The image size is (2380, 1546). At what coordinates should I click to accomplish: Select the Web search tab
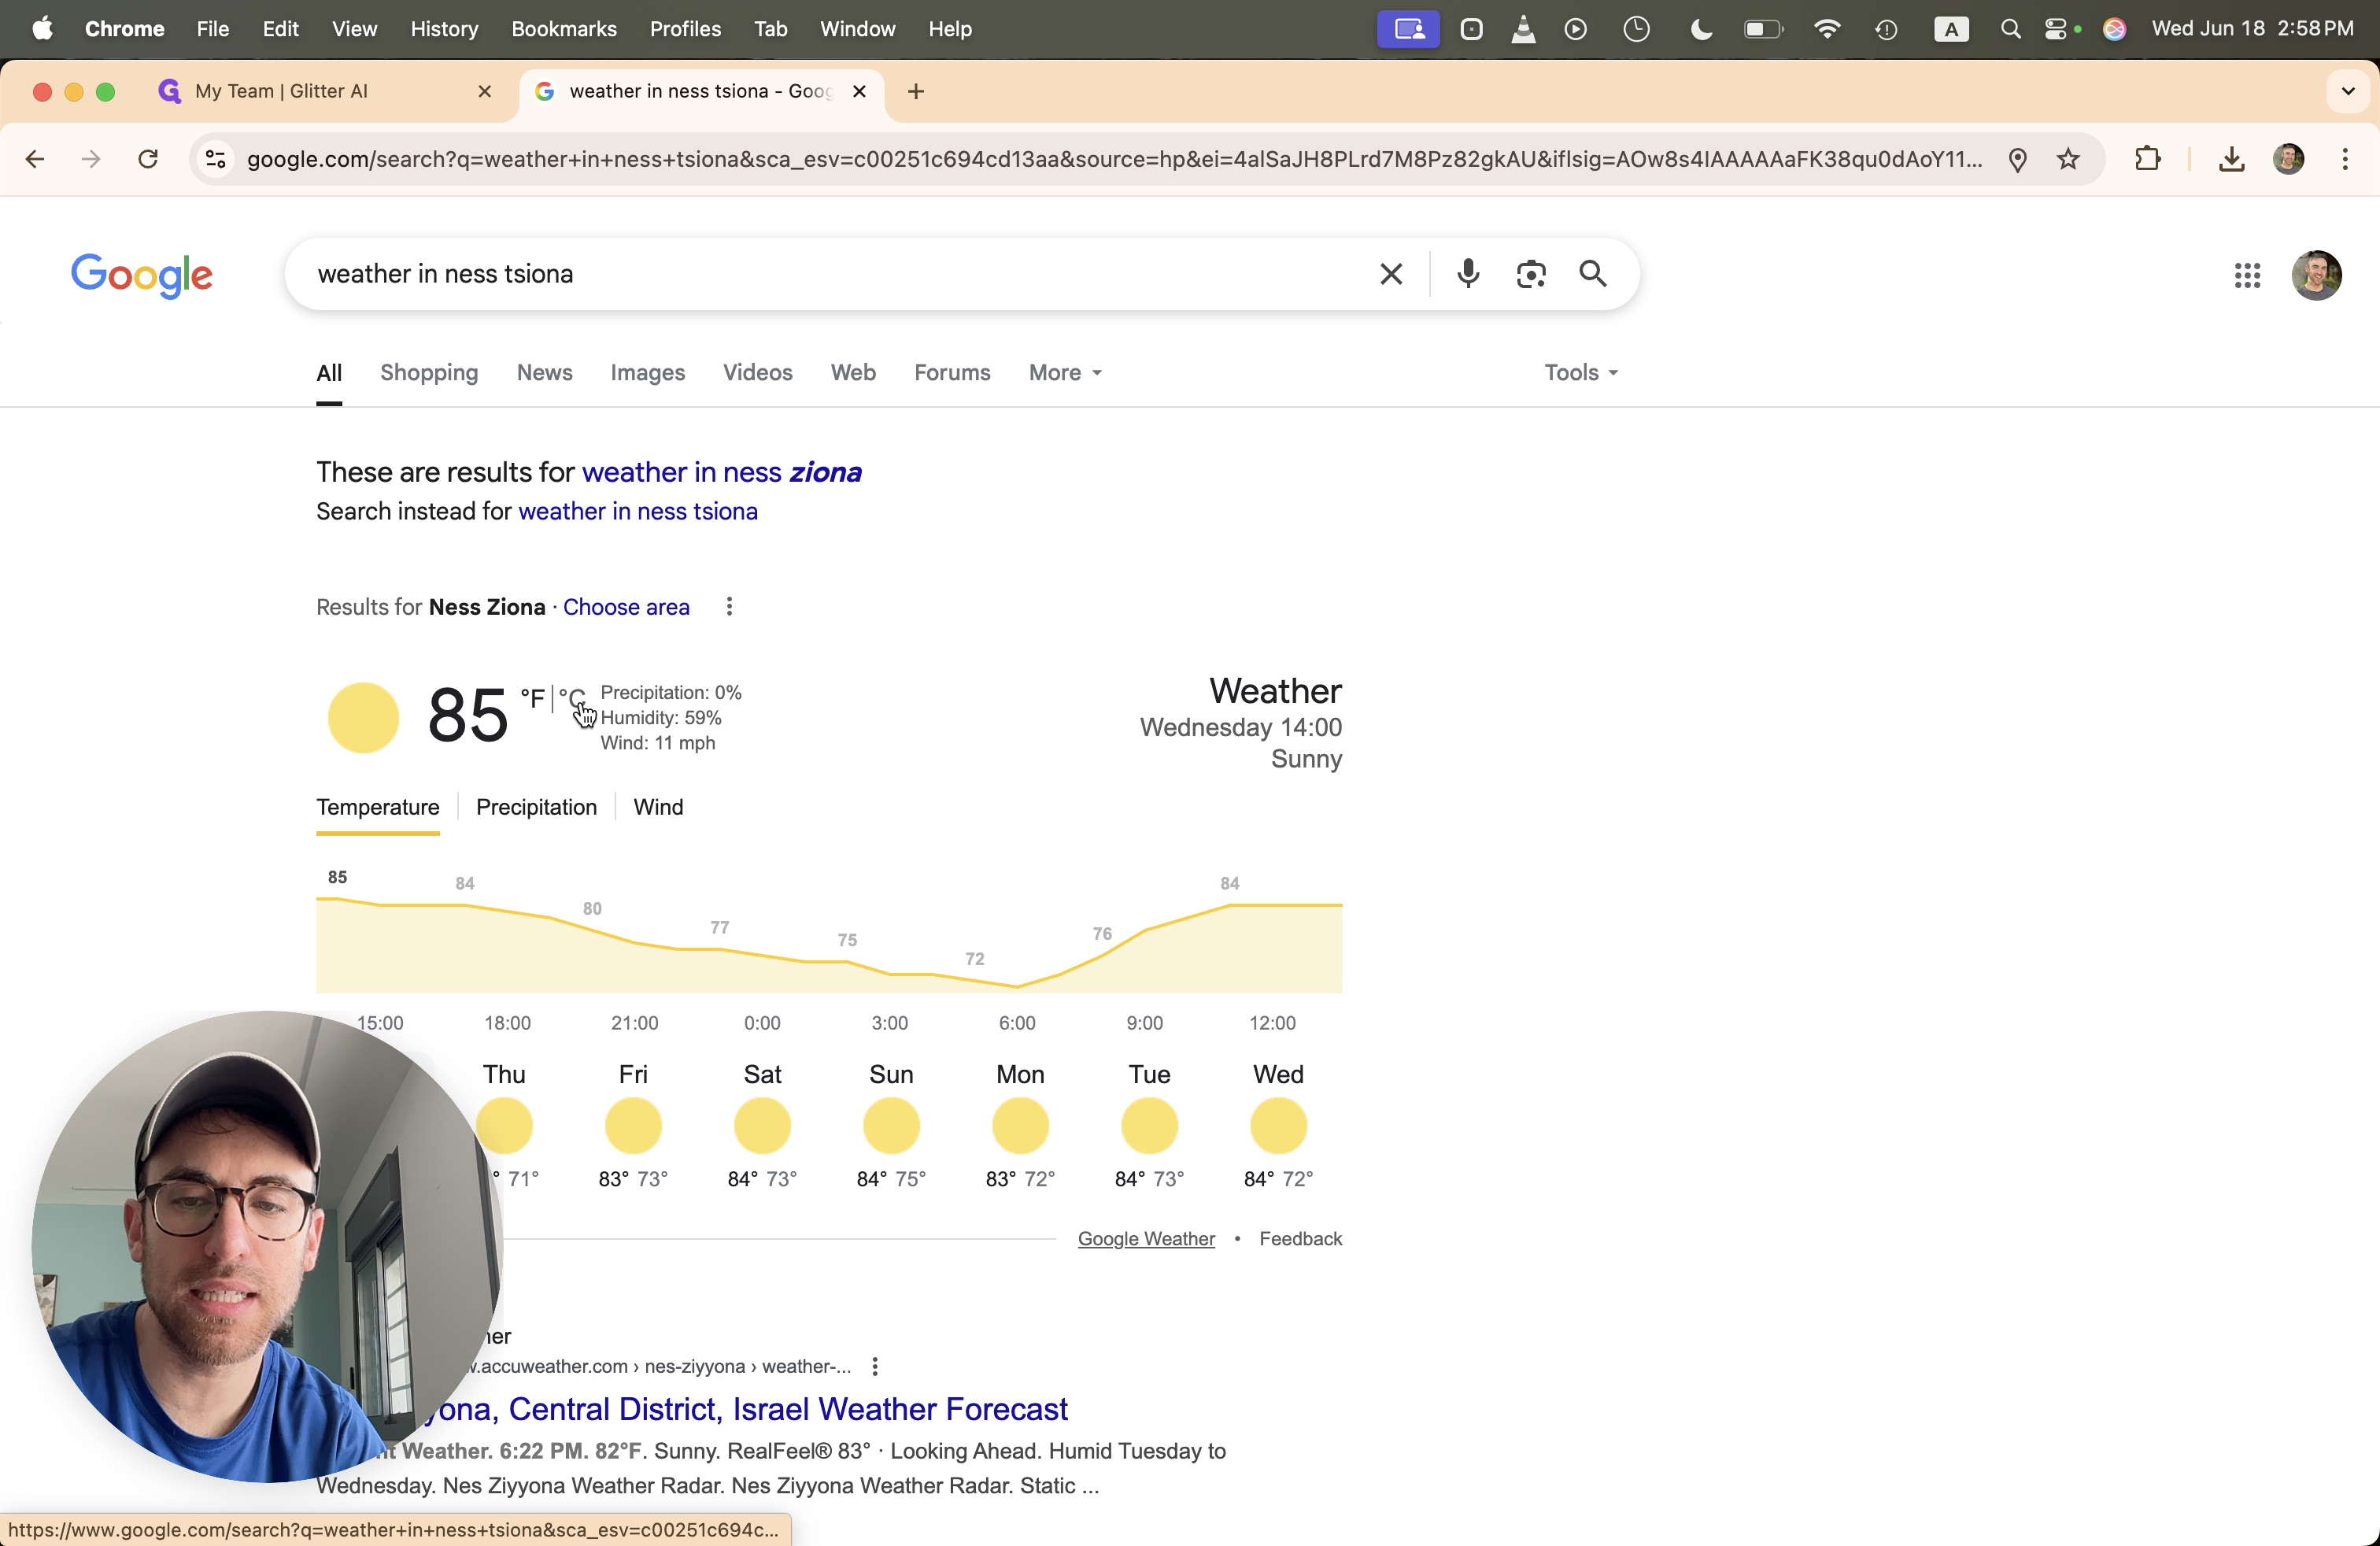[x=853, y=373]
